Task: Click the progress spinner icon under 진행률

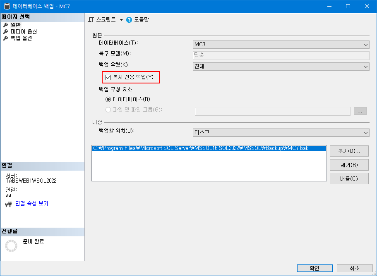Action: 11,245
